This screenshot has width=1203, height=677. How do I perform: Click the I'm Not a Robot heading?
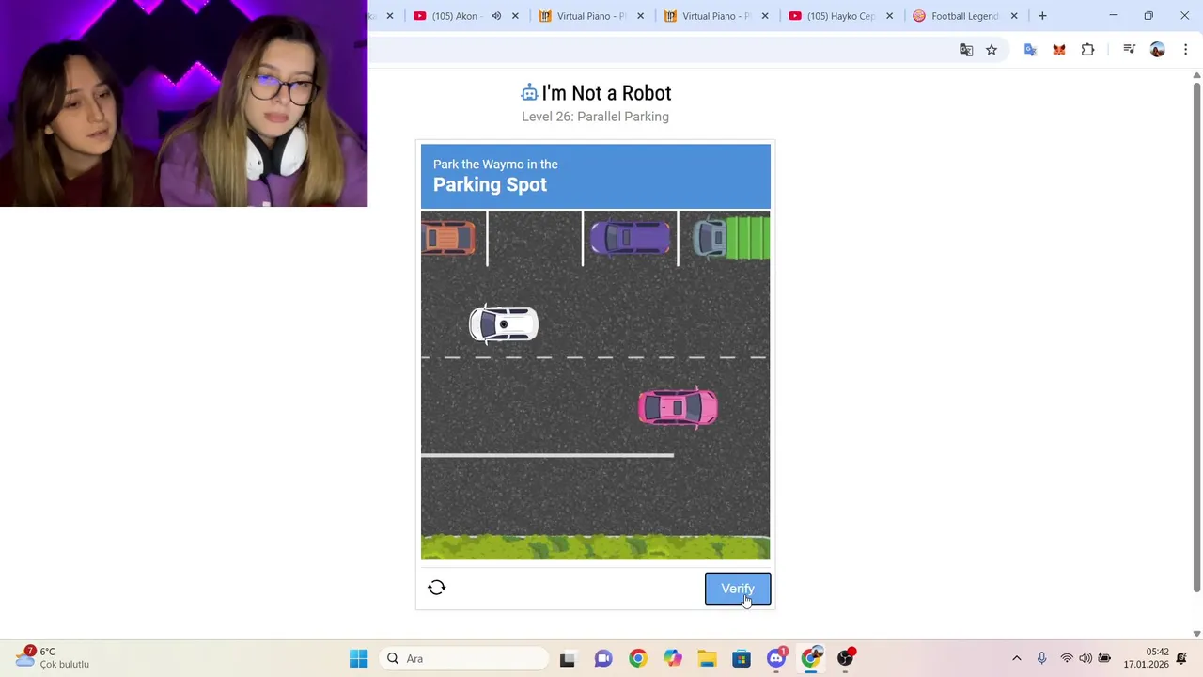tap(606, 93)
